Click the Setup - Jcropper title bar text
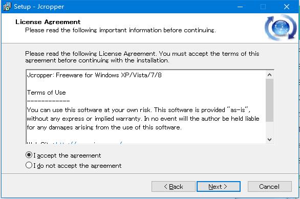The height and width of the screenshot is (199, 300). pos(39,7)
